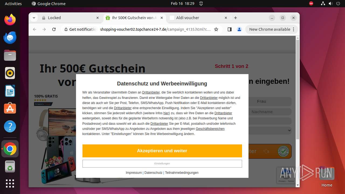The image size is (345, 194).
Task: Open notification bell in top bar
Action: (x=201, y=4)
